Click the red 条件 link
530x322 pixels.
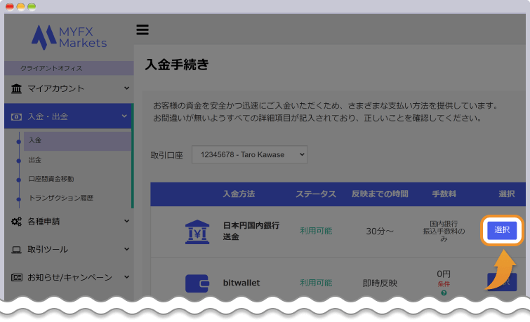[444, 284]
